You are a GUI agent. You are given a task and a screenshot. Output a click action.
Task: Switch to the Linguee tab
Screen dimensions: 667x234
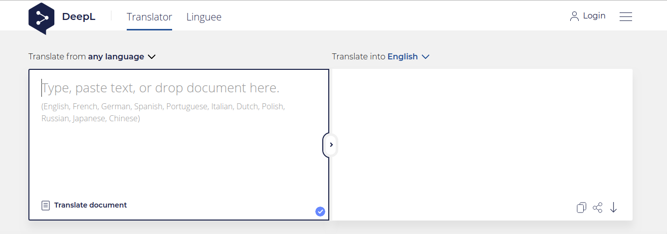(204, 17)
